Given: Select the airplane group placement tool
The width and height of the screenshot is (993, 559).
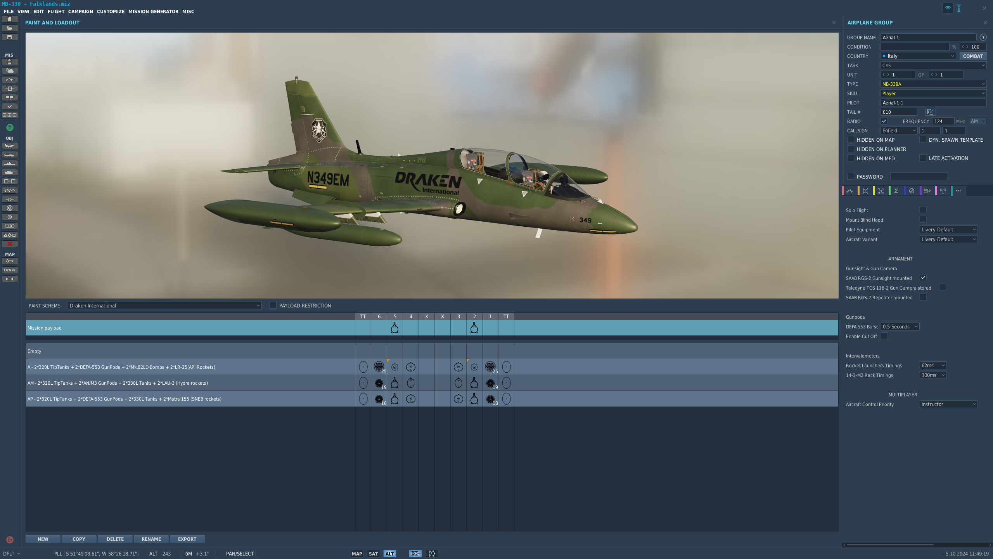Looking at the screenshot, I should (10, 146).
